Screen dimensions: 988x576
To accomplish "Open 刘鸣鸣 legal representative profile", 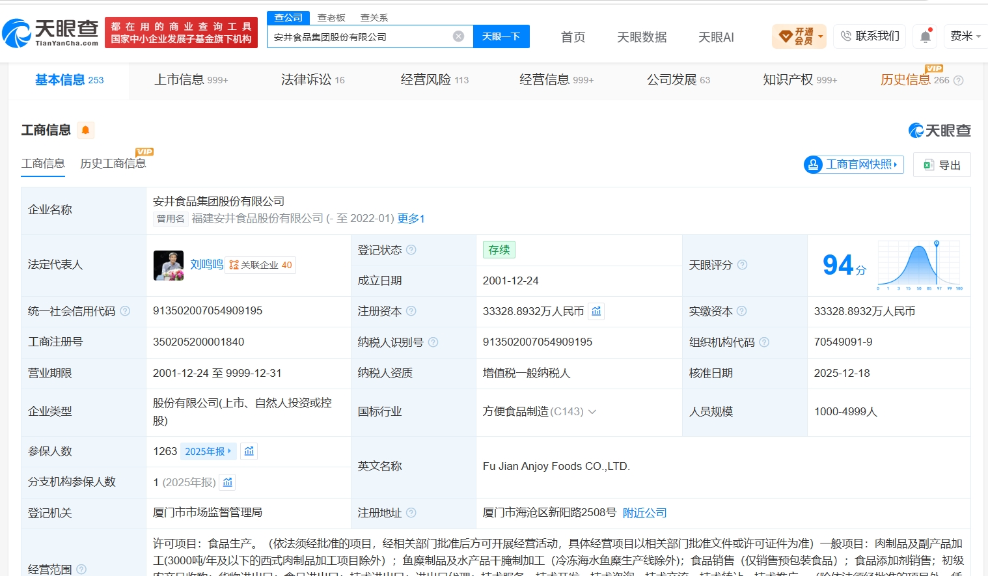I will pyautogui.click(x=206, y=265).
